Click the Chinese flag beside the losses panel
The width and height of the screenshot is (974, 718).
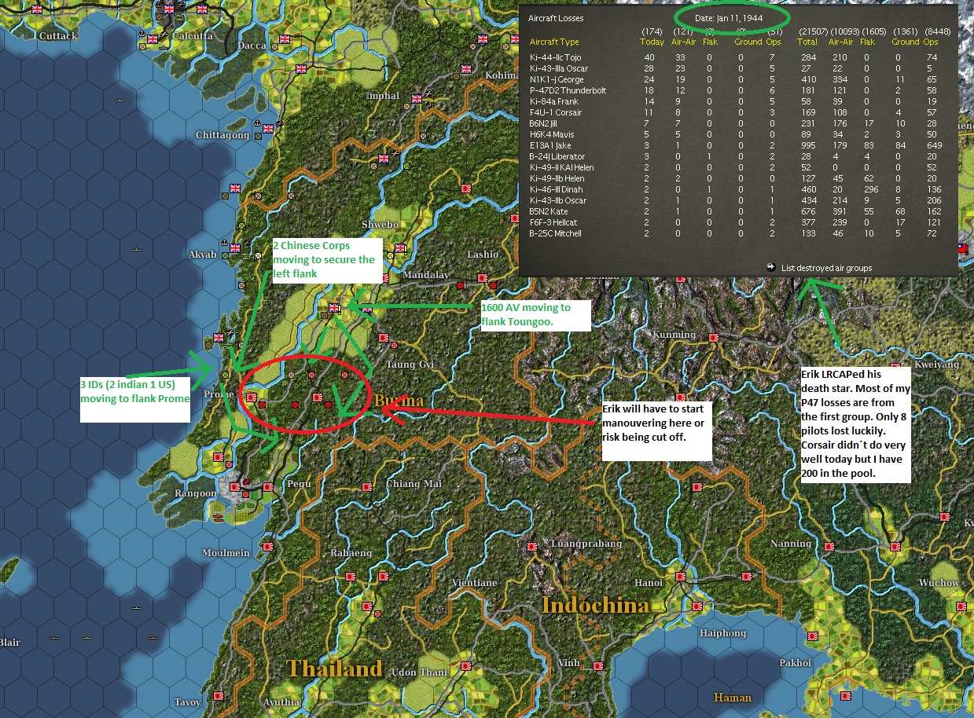click(963, 248)
